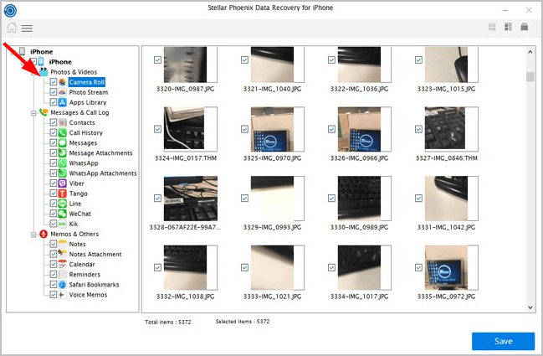
Task: Select the Calendar tree entry
Action: pos(82,264)
